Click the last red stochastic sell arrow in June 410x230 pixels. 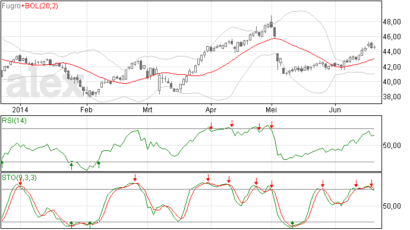(x=371, y=183)
